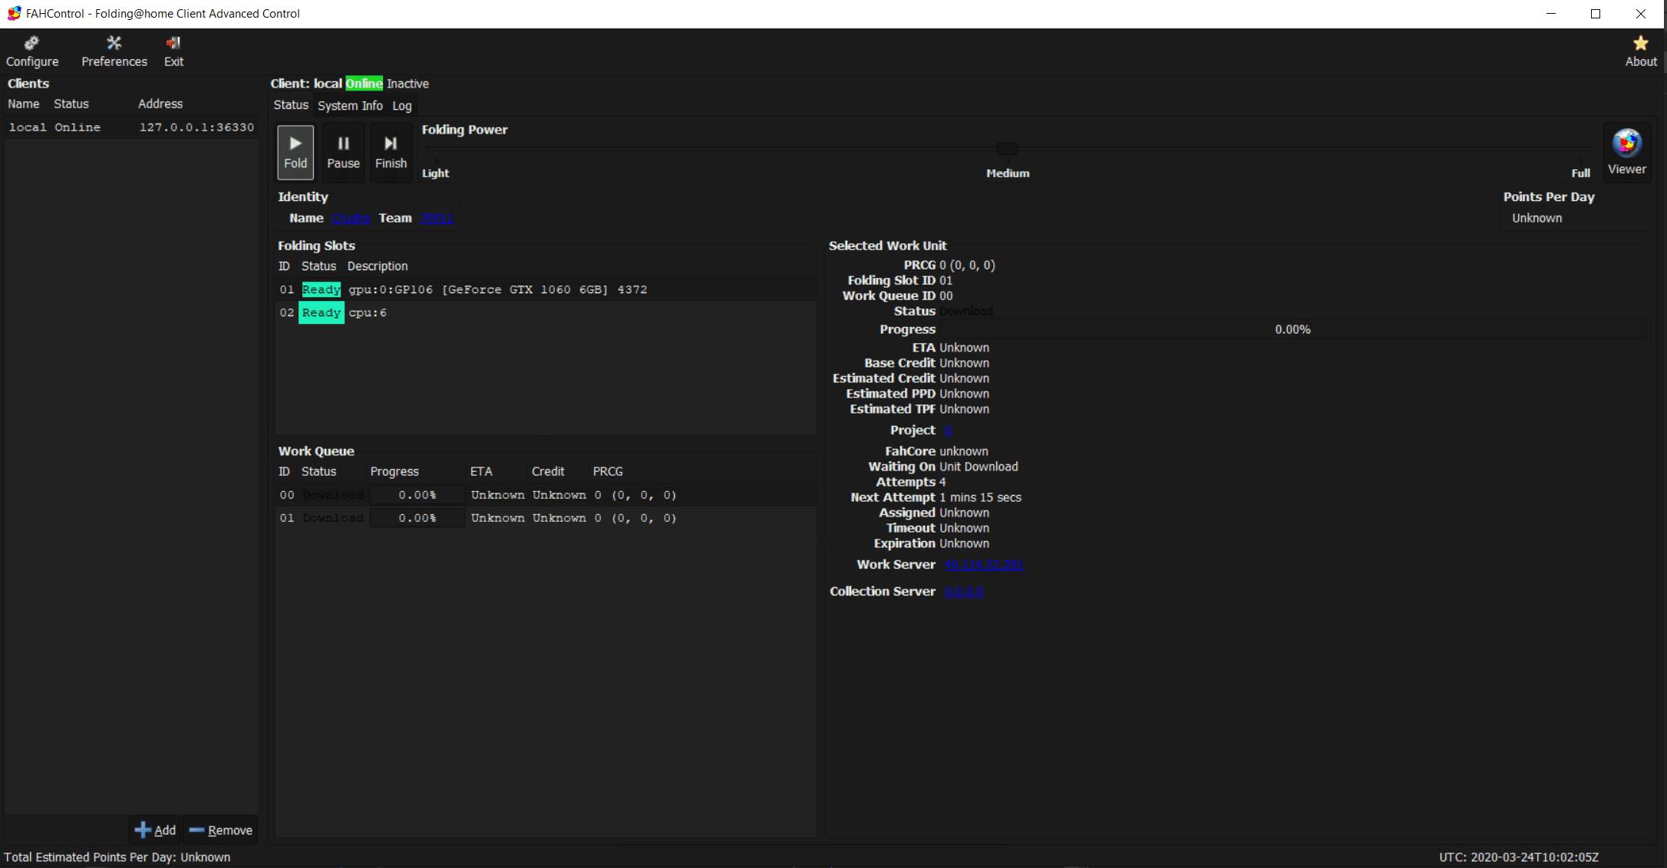Viewport: 1667px width, 868px height.
Task: Select the local client row
Action: pos(131,127)
